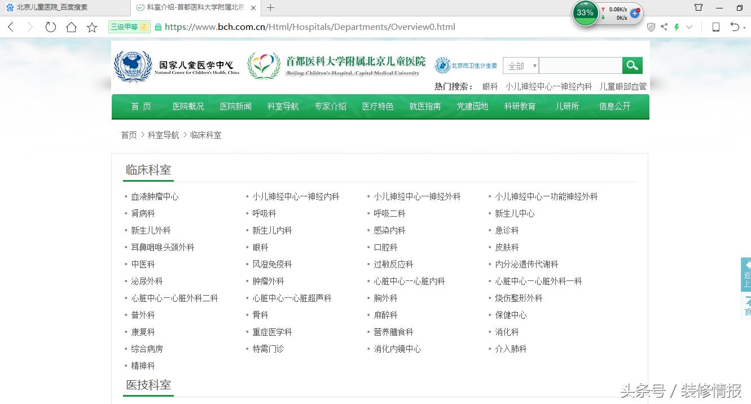
Task: Click the blue plus on the download speed widget
Action: coord(635,12)
